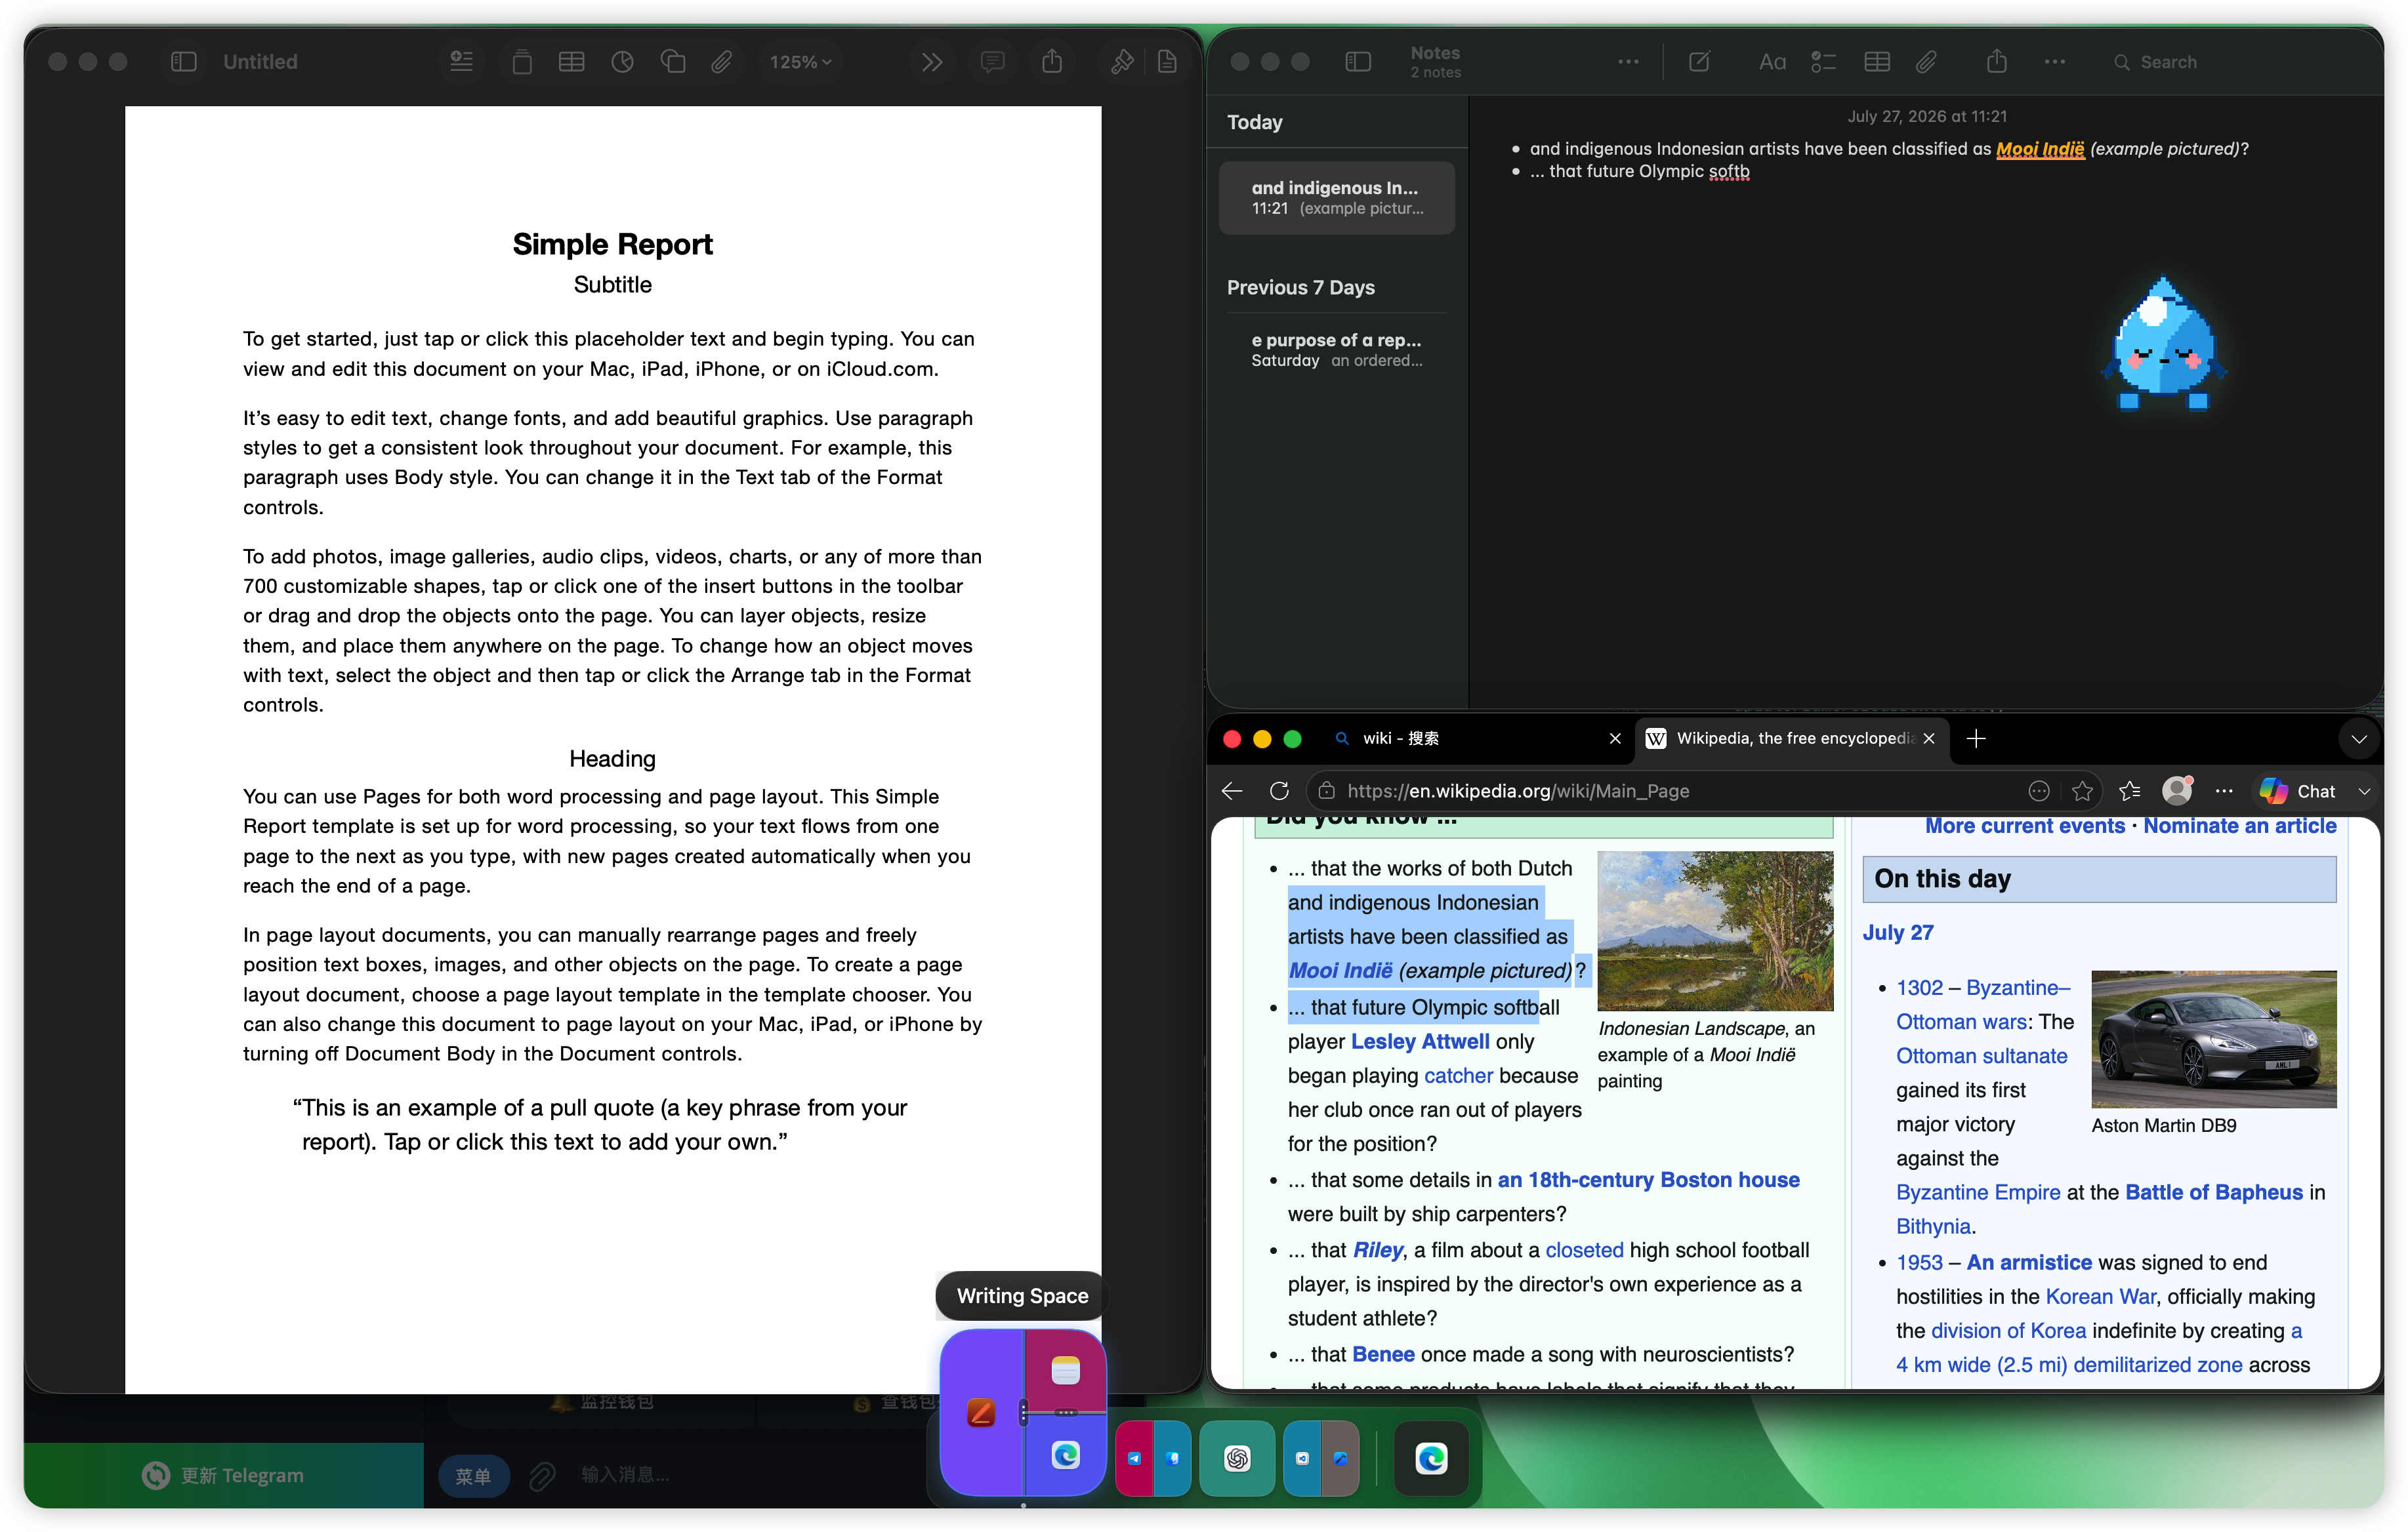Image resolution: width=2408 pixels, height=1532 pixels.
Task: Open Edge Settings and more ellipsis
Action: (2224, 790)
